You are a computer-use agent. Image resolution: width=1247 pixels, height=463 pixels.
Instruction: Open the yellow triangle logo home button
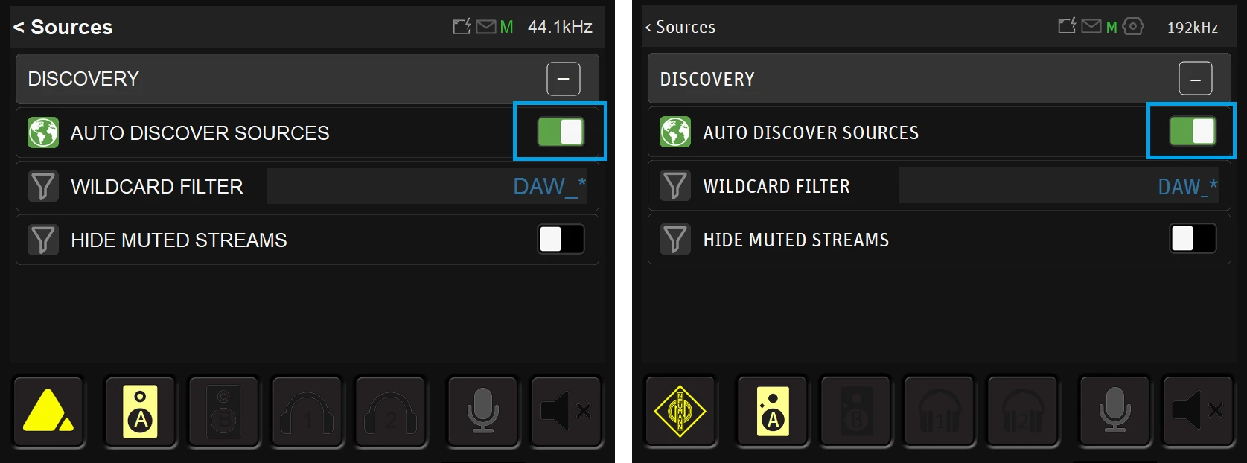point(48,412)
